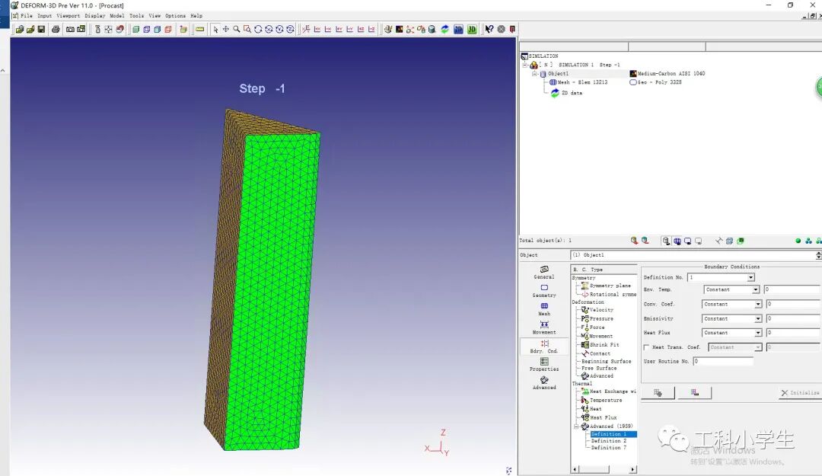Select the pan (move) view tool

tap(226, 30)
